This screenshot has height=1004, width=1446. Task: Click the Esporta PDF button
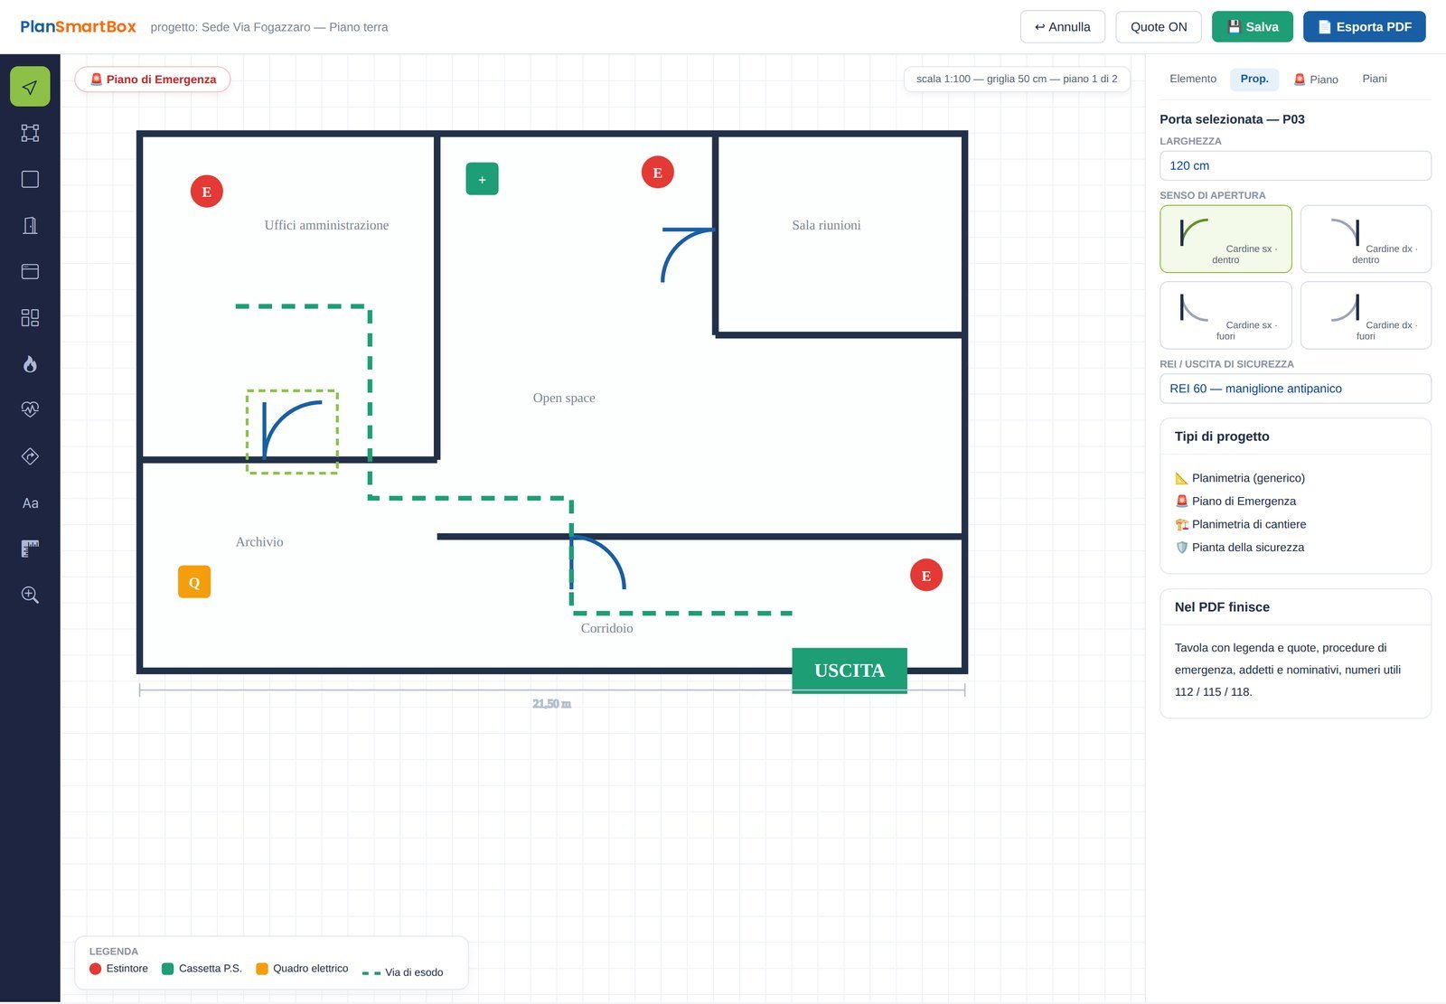pos(1364,27)
